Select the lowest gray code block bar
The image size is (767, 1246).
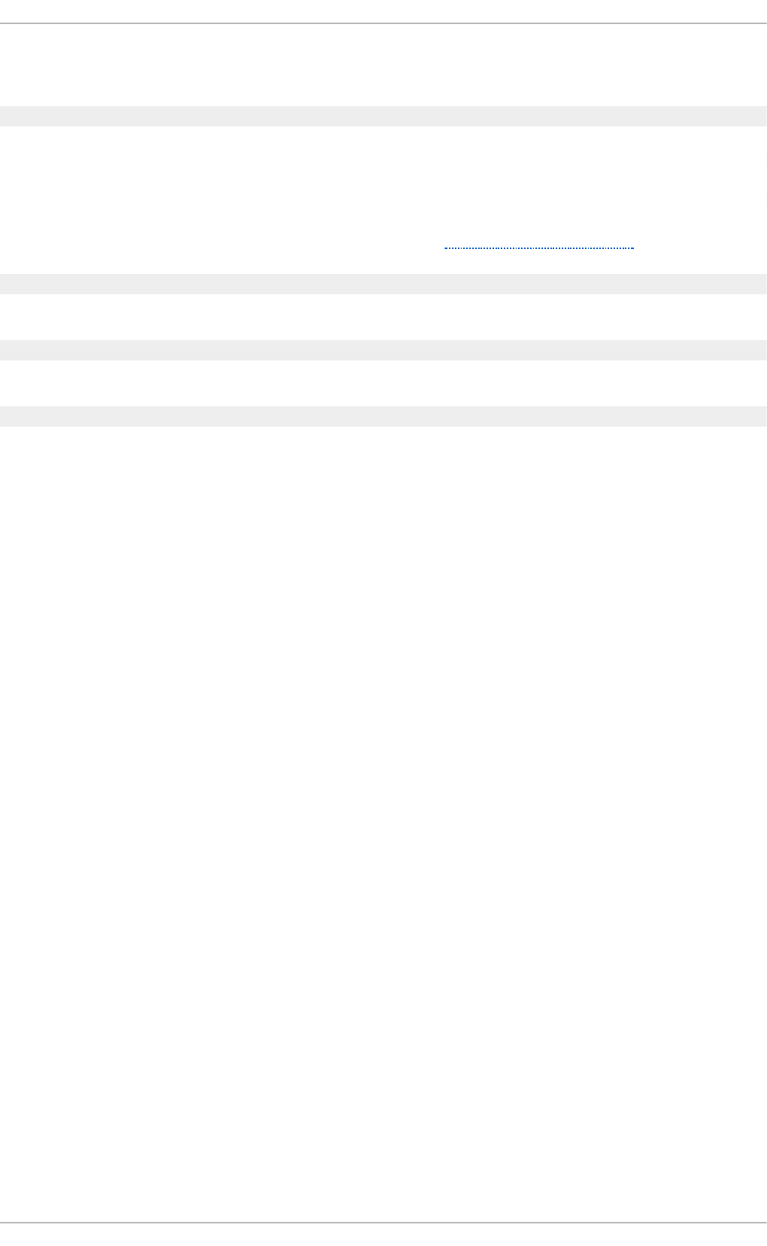pos(383,416)
